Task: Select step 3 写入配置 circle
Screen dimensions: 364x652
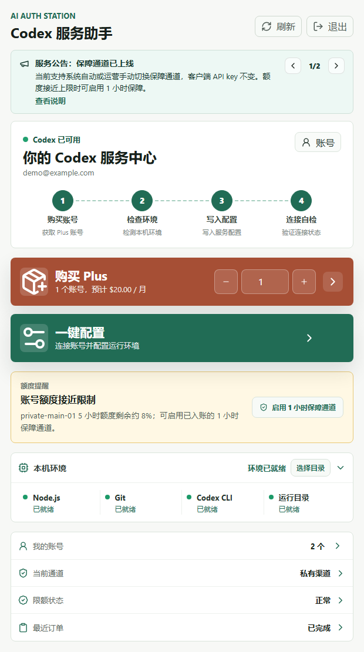Action: click(221, 201)
